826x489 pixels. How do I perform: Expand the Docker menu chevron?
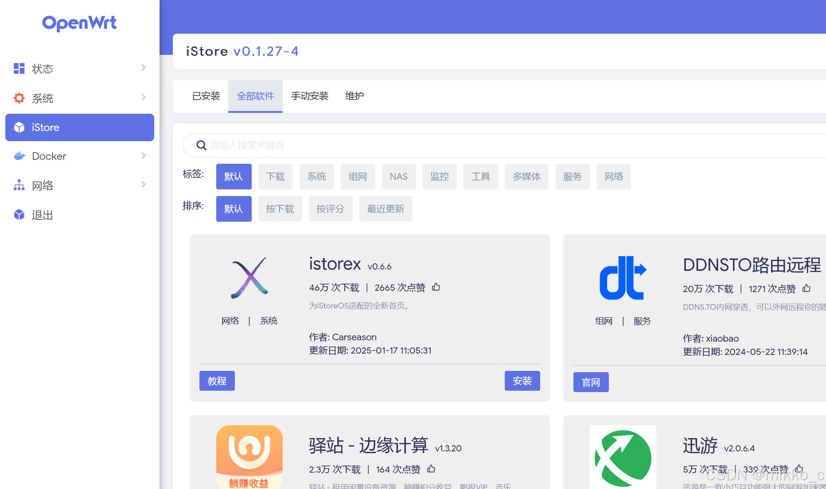point(144,156)
